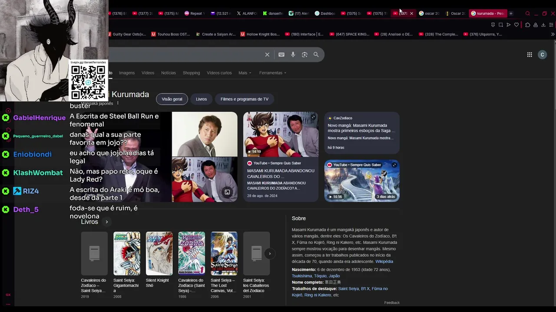Bookmark the page with the heart icon
This screenshot has height=312, width=556.
[516, 25]
